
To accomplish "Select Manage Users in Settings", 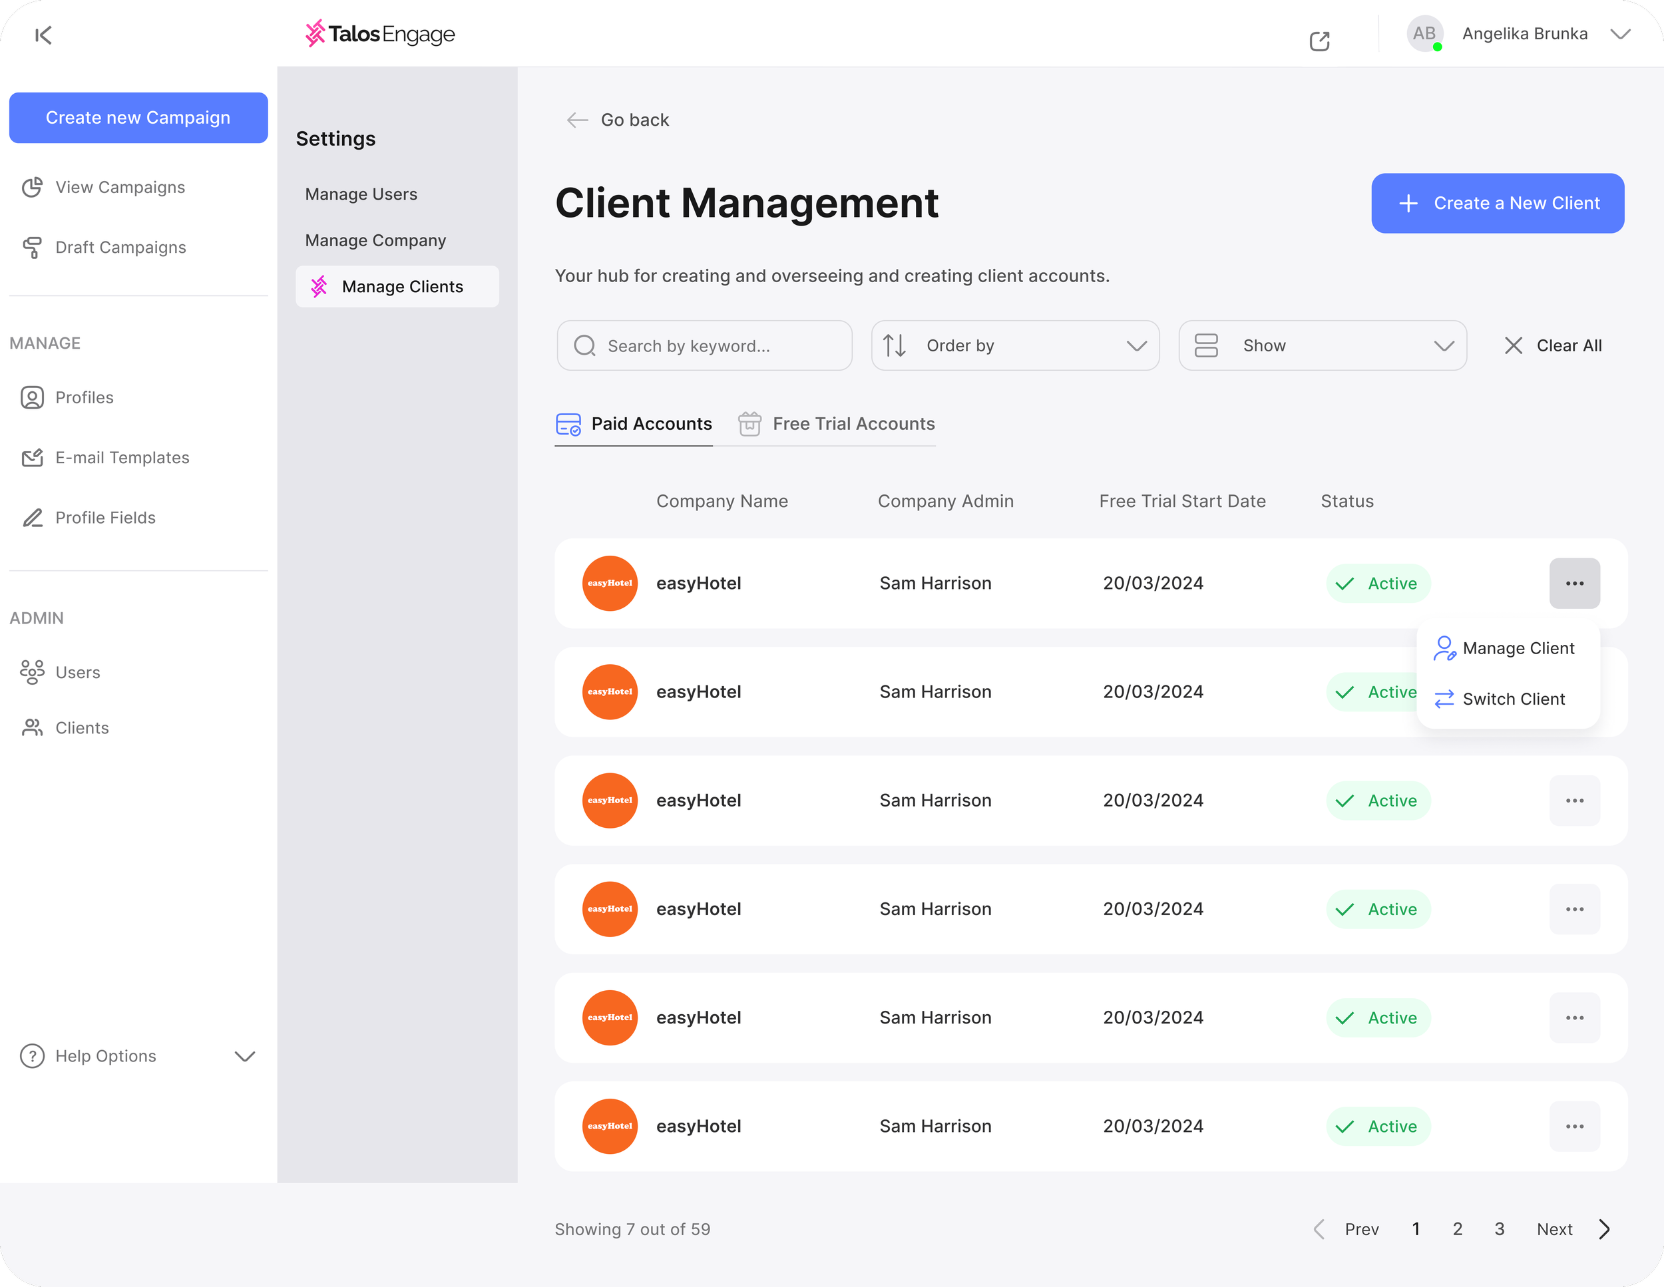I will pos(361,194).
